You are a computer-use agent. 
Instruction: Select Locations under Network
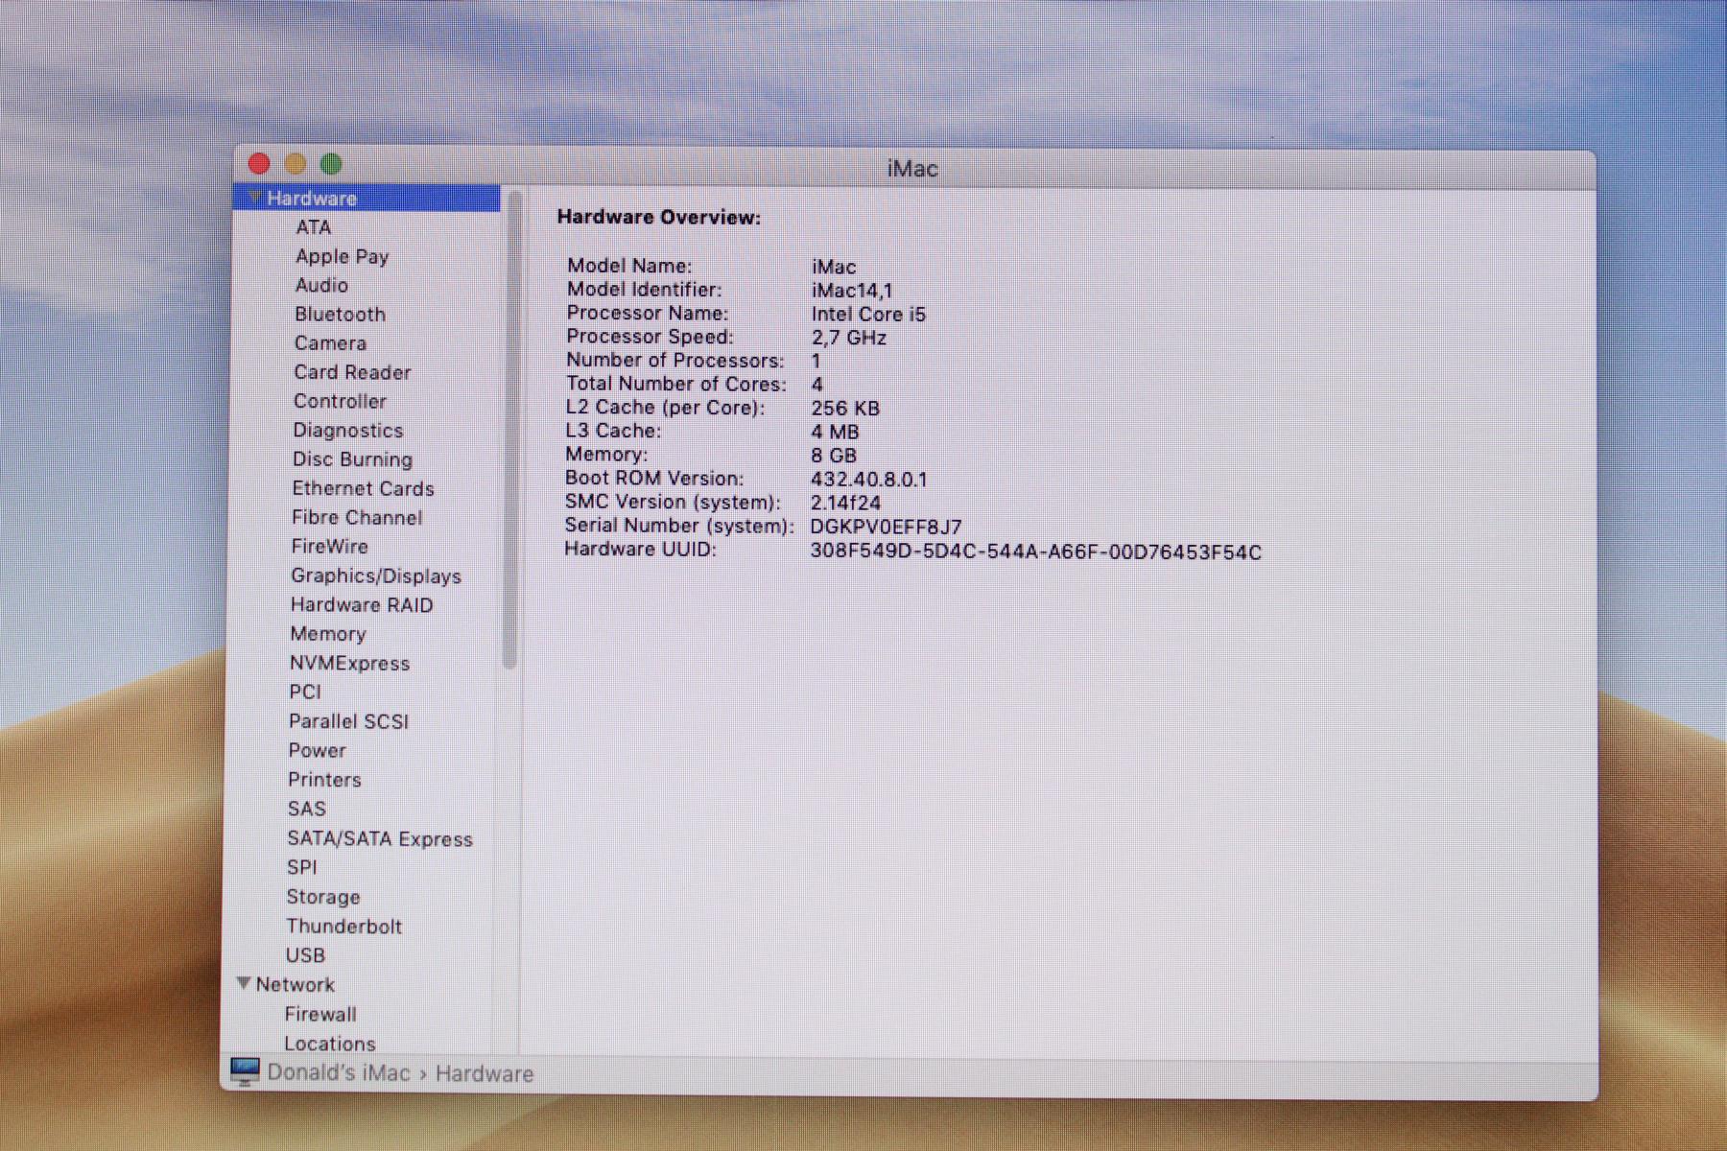coord(330,1044)
